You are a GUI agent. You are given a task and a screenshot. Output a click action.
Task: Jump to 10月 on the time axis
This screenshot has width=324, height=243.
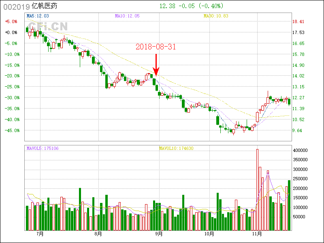click(209, 234)
